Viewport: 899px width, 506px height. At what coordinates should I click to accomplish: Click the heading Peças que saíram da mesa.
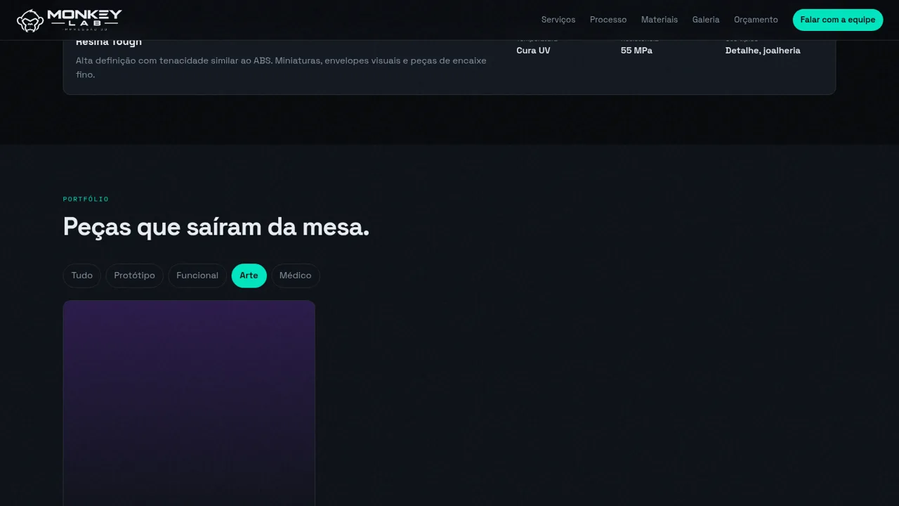click(x=216, y=227)
